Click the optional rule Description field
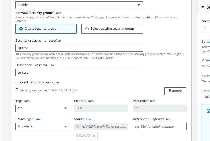 (x=160, y=127)
